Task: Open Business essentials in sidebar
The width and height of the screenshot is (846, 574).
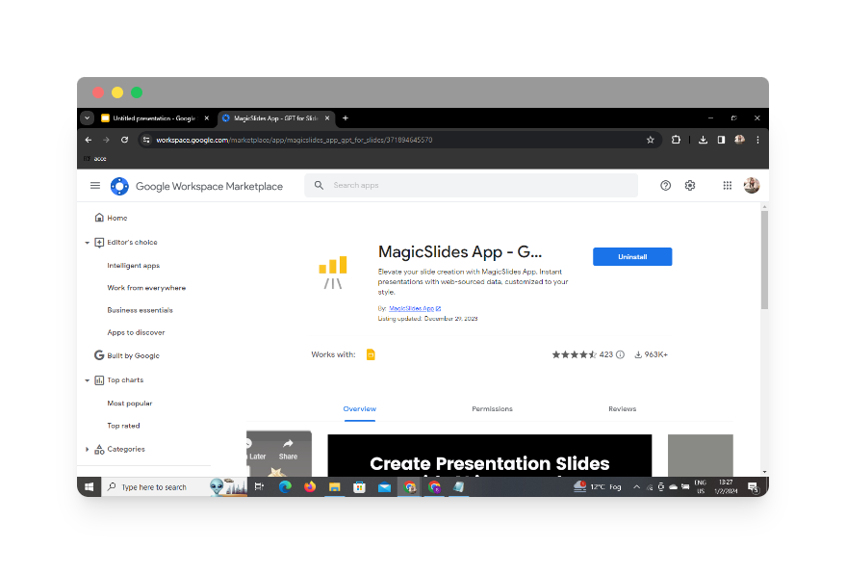Action: [x=140, y=310]
